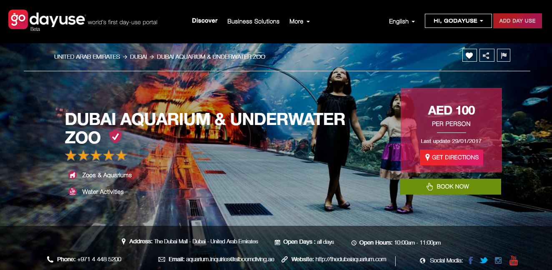Click the Open Hours clock icon
The height and width of the screenshot is (270, 552).
354,242
